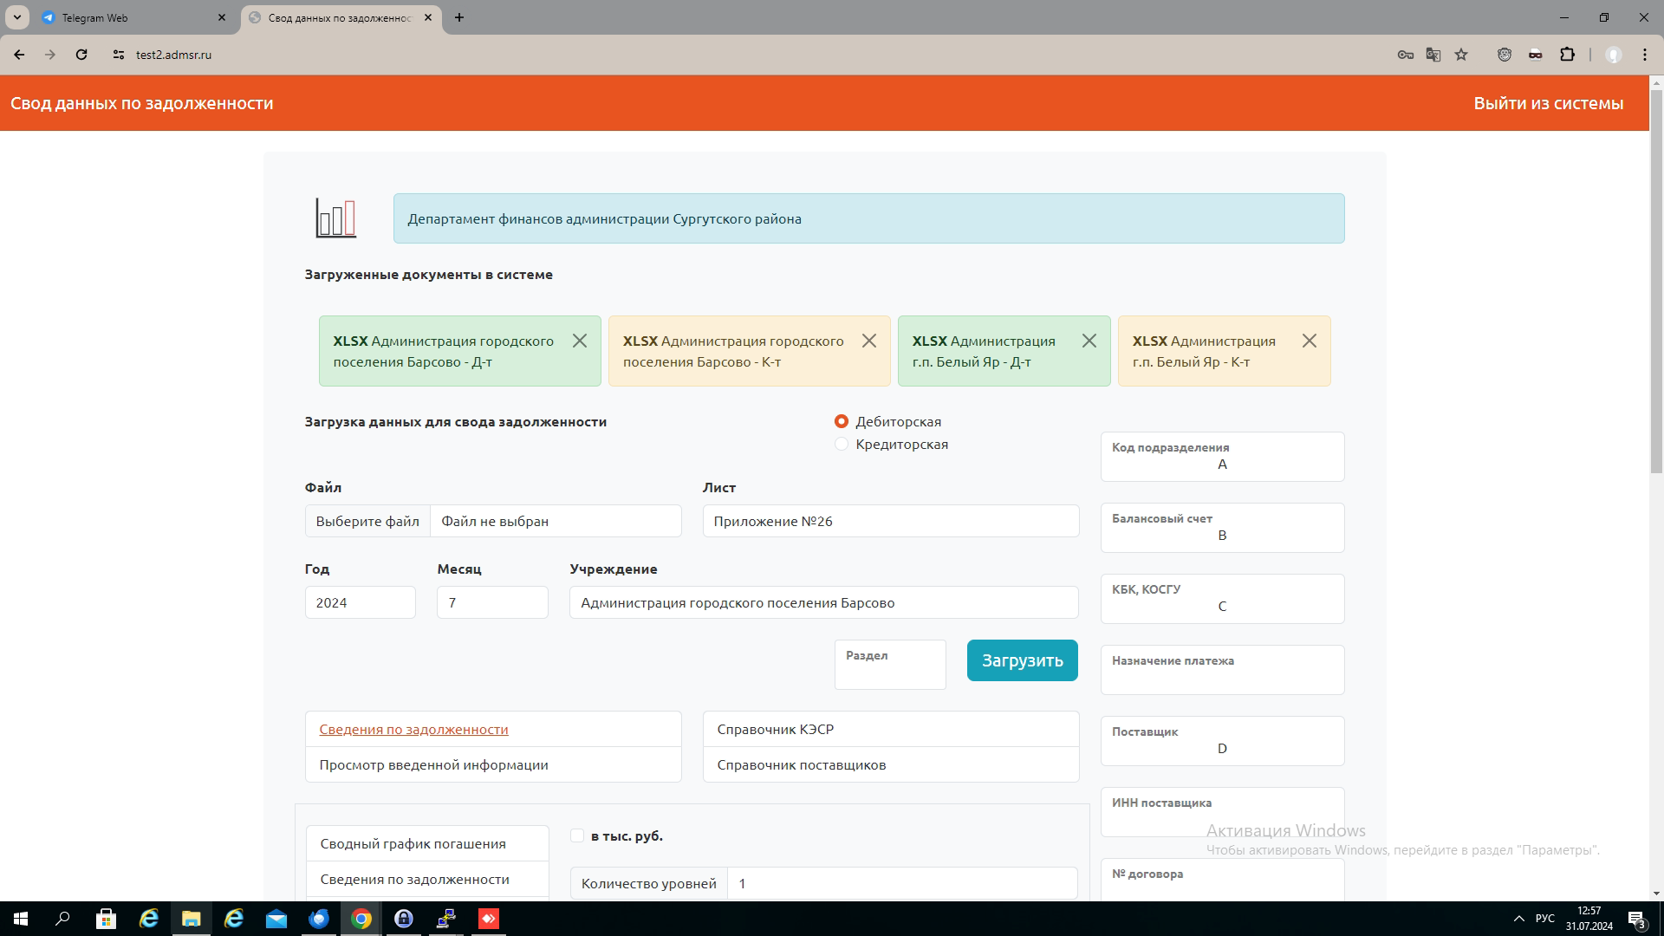Click the bar chart logo icon
The width and height of the screenshot is (1664, 936).
click(335, 218)
